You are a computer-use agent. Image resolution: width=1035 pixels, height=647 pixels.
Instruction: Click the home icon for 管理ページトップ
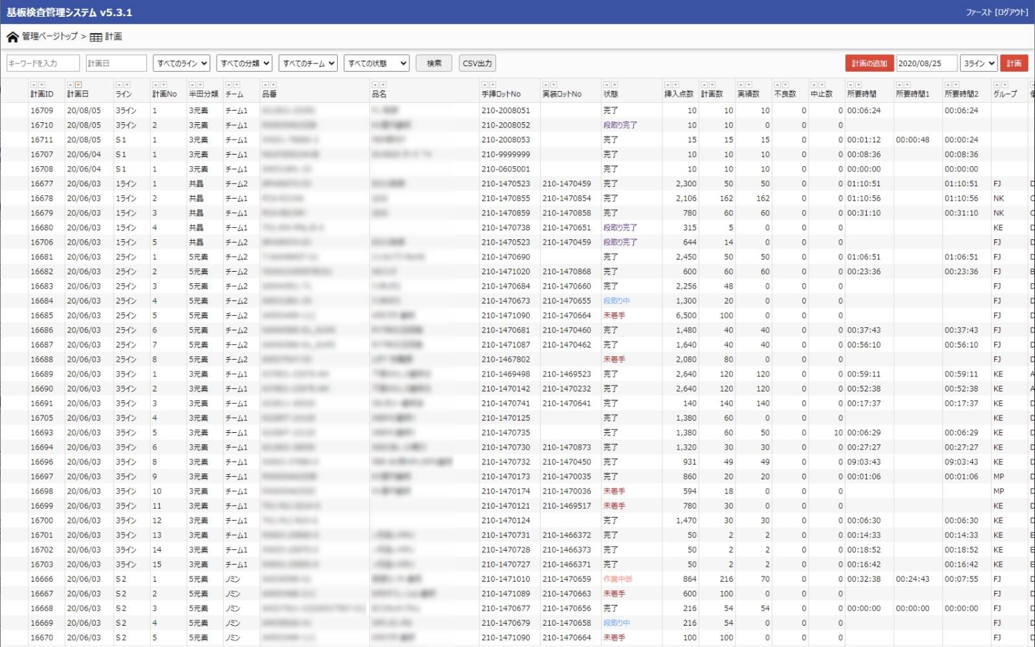pyautogui.click(x=12, y=37)
